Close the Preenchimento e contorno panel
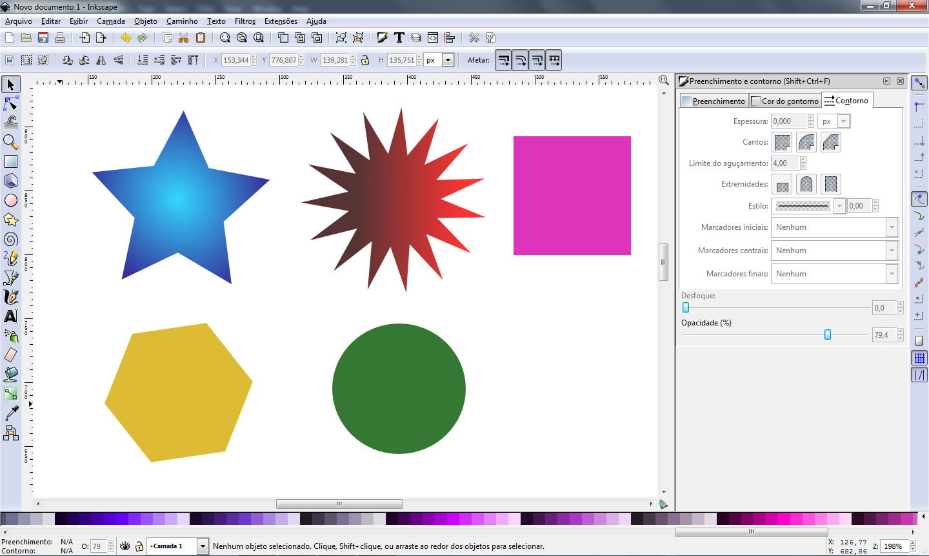 tap(900, 81)
